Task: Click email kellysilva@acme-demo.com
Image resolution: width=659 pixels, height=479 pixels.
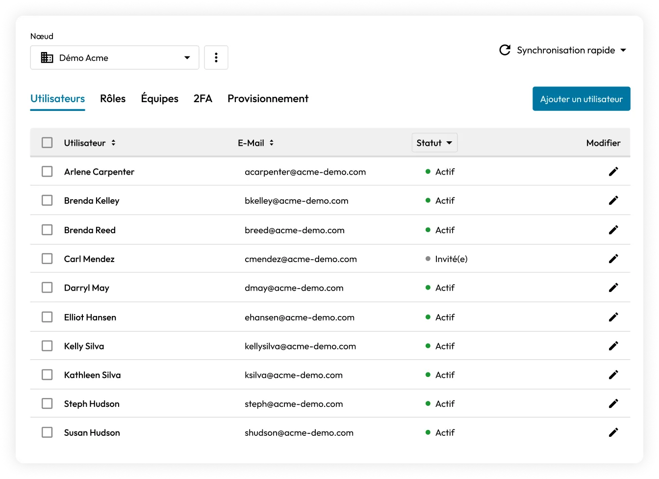Action: coord(300,346)
